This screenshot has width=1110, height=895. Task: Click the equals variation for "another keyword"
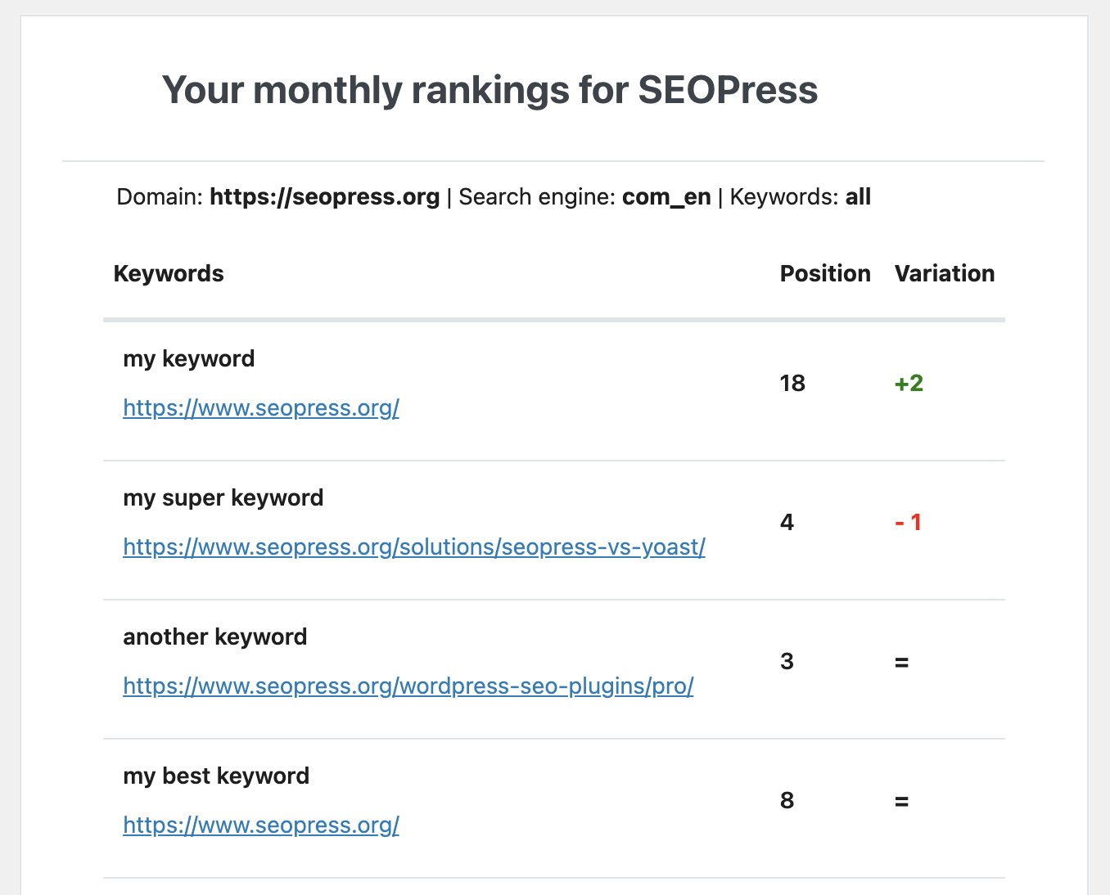tap(902, 662)
